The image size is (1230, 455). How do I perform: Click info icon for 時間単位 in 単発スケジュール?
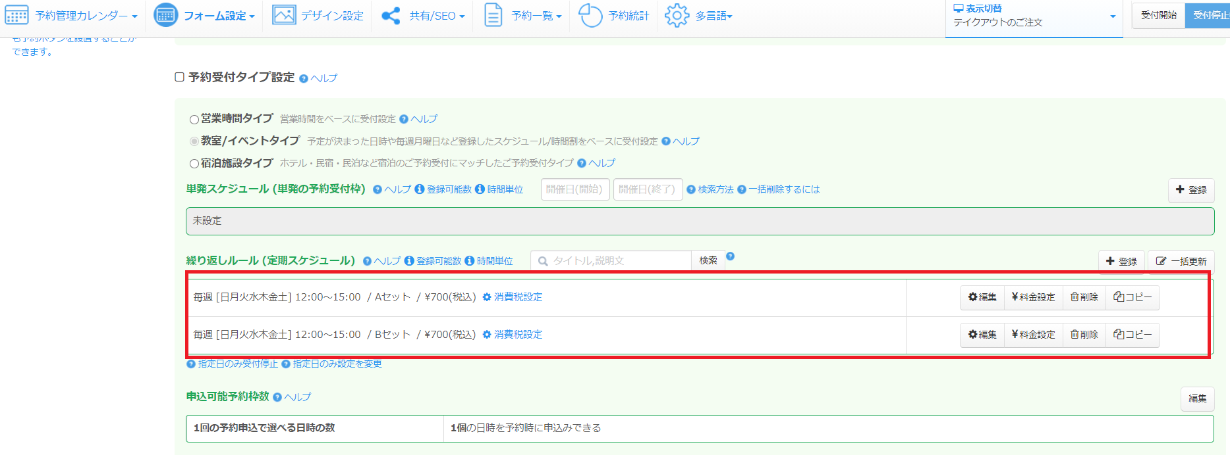pyautogui.click(x=480, y=189)
